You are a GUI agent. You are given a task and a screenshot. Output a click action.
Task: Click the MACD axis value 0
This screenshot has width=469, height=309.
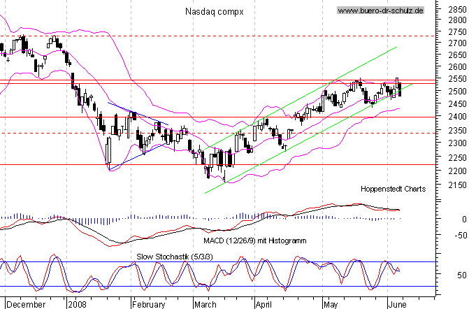point(464,220)
